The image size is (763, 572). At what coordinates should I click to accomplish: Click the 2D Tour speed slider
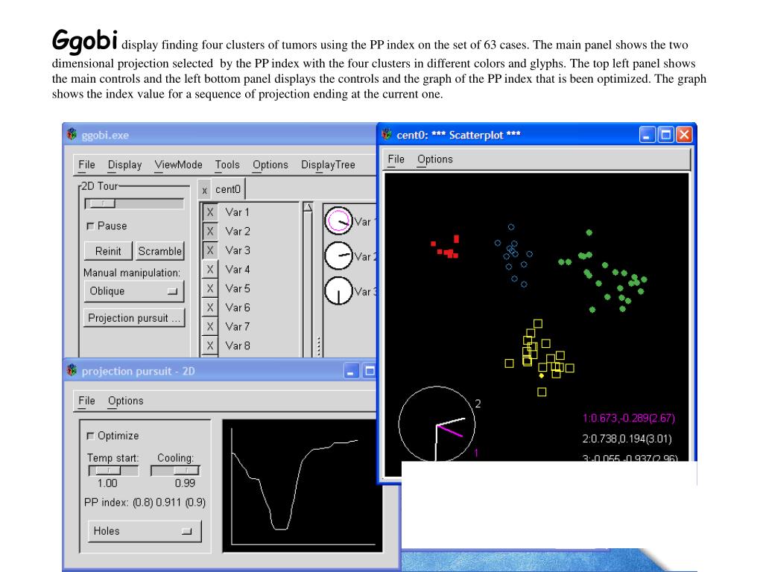pos(134,204)
